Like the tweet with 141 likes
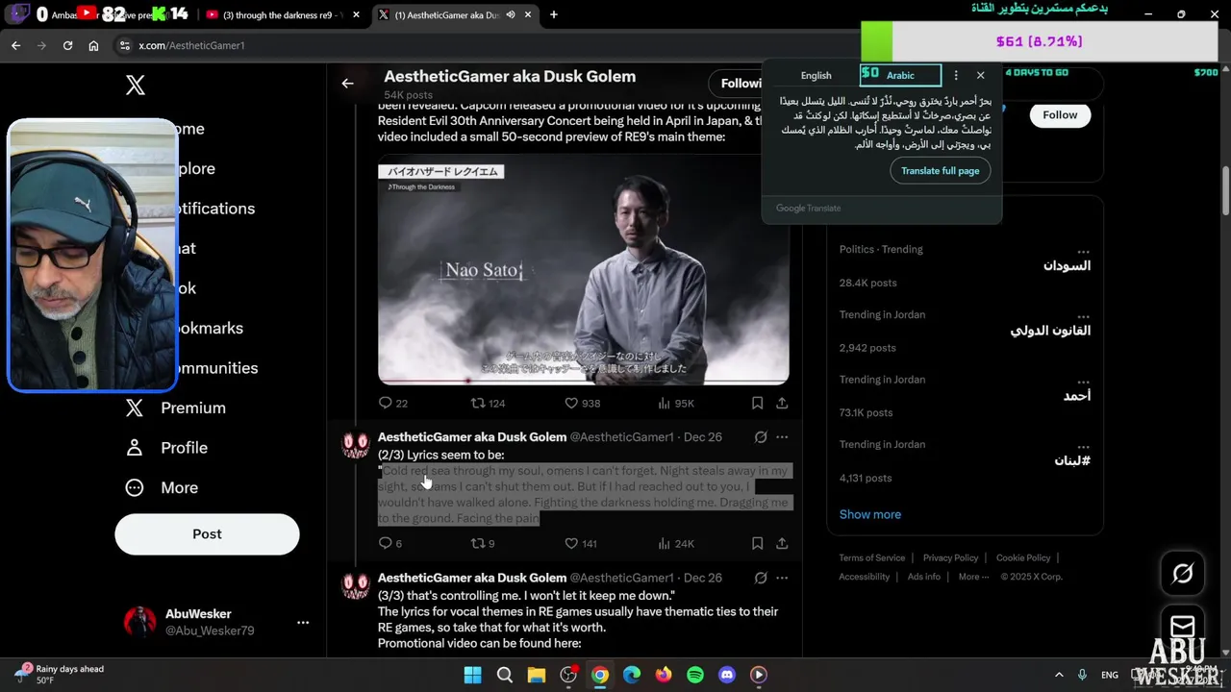 coord(570,543)
